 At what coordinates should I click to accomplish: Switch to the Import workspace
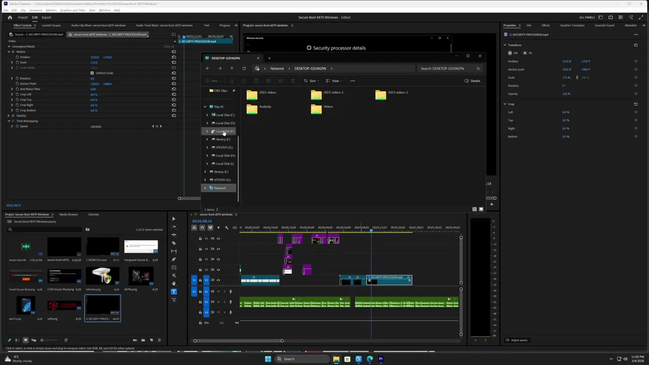point(23,17)
